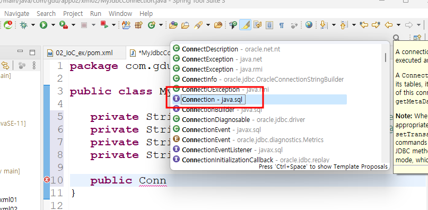Toggle Link with Editor arrows in explorer

tap(5, 65)
